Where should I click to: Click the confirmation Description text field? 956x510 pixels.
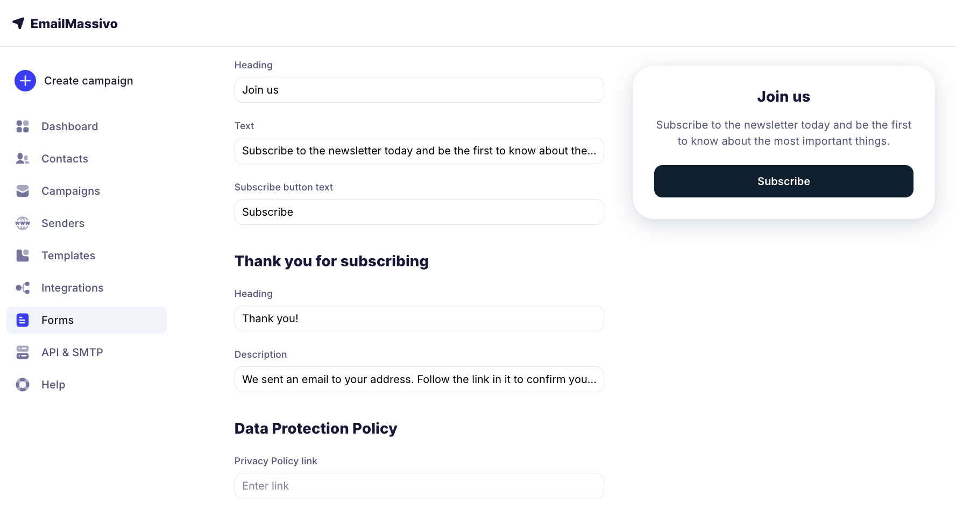point(419,379)
